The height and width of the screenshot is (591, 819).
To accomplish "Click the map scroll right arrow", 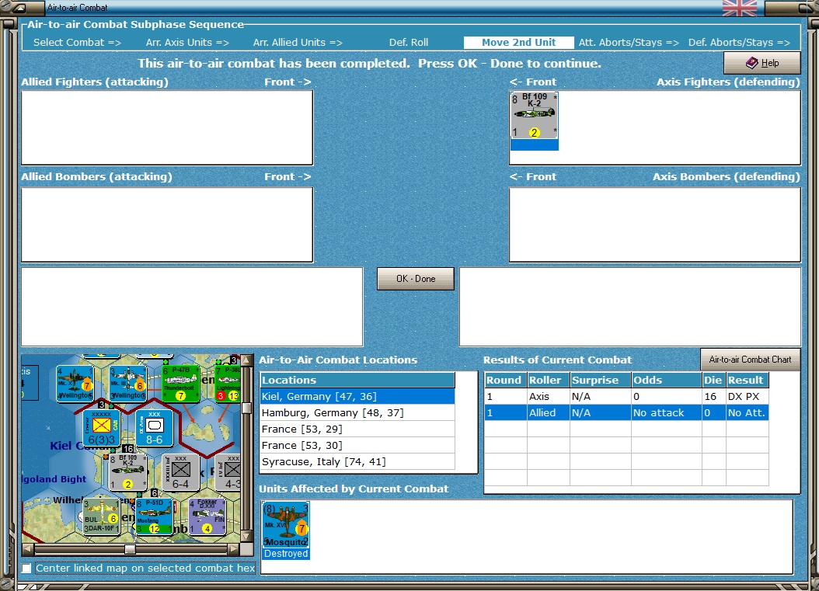I will click(x=233, y=549).
